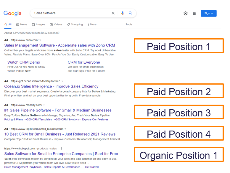Open the Pricing & Plans sitelink

coord(14,119)
